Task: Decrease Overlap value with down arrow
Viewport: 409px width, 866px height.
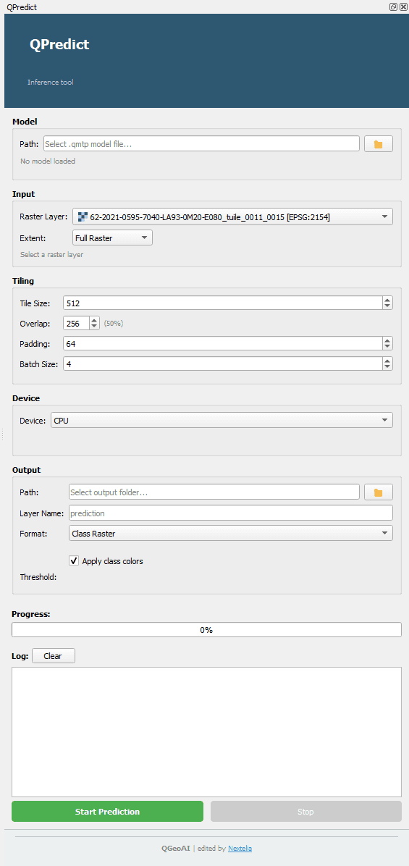Action: point(94,327)
